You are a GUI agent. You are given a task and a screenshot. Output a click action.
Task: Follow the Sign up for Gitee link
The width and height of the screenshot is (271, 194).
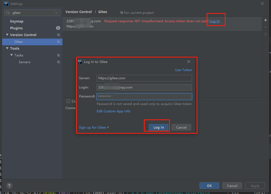(x=92, y=127)
